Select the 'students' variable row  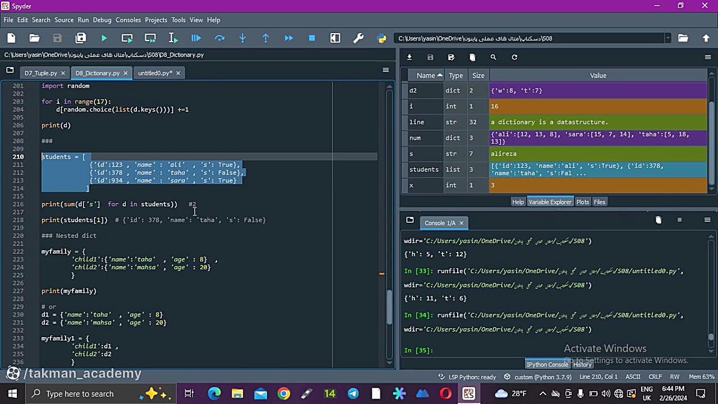555,169
